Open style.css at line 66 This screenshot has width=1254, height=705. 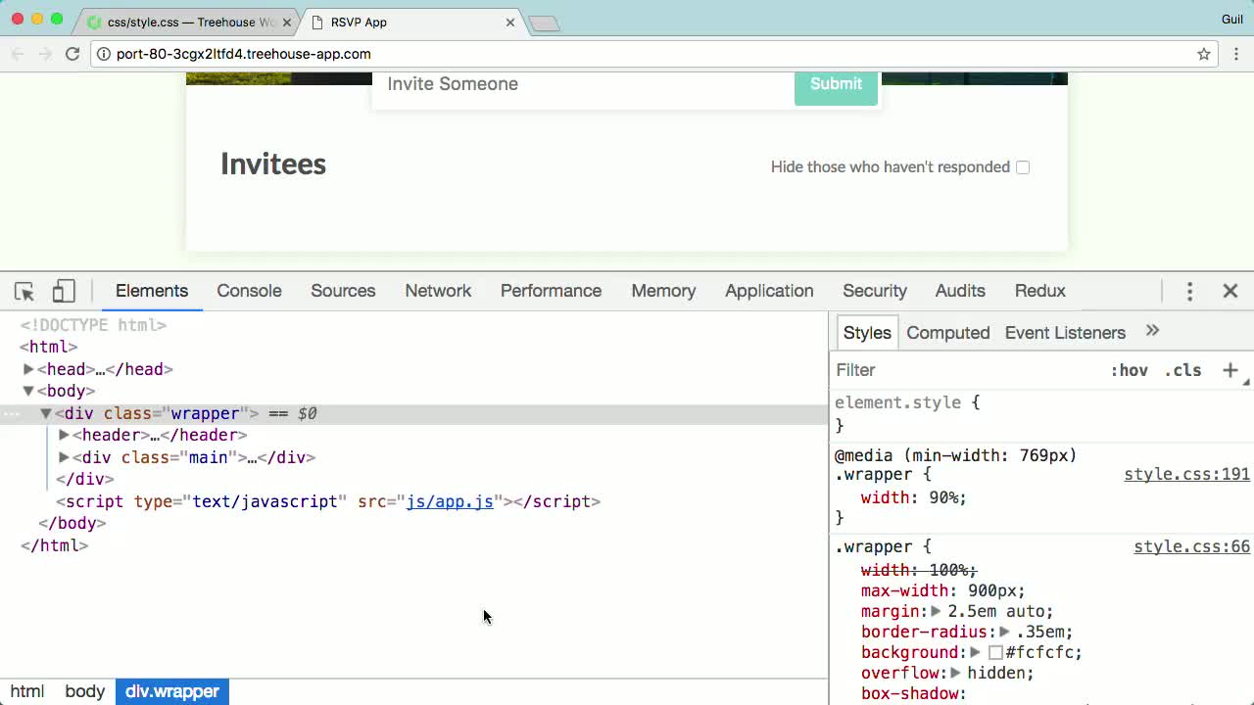pos(1191,546)
